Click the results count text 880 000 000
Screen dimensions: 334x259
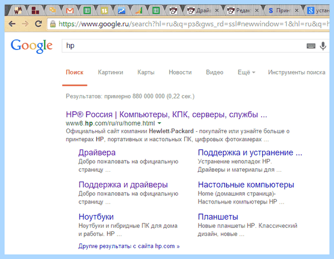click(x=149, y=96)
